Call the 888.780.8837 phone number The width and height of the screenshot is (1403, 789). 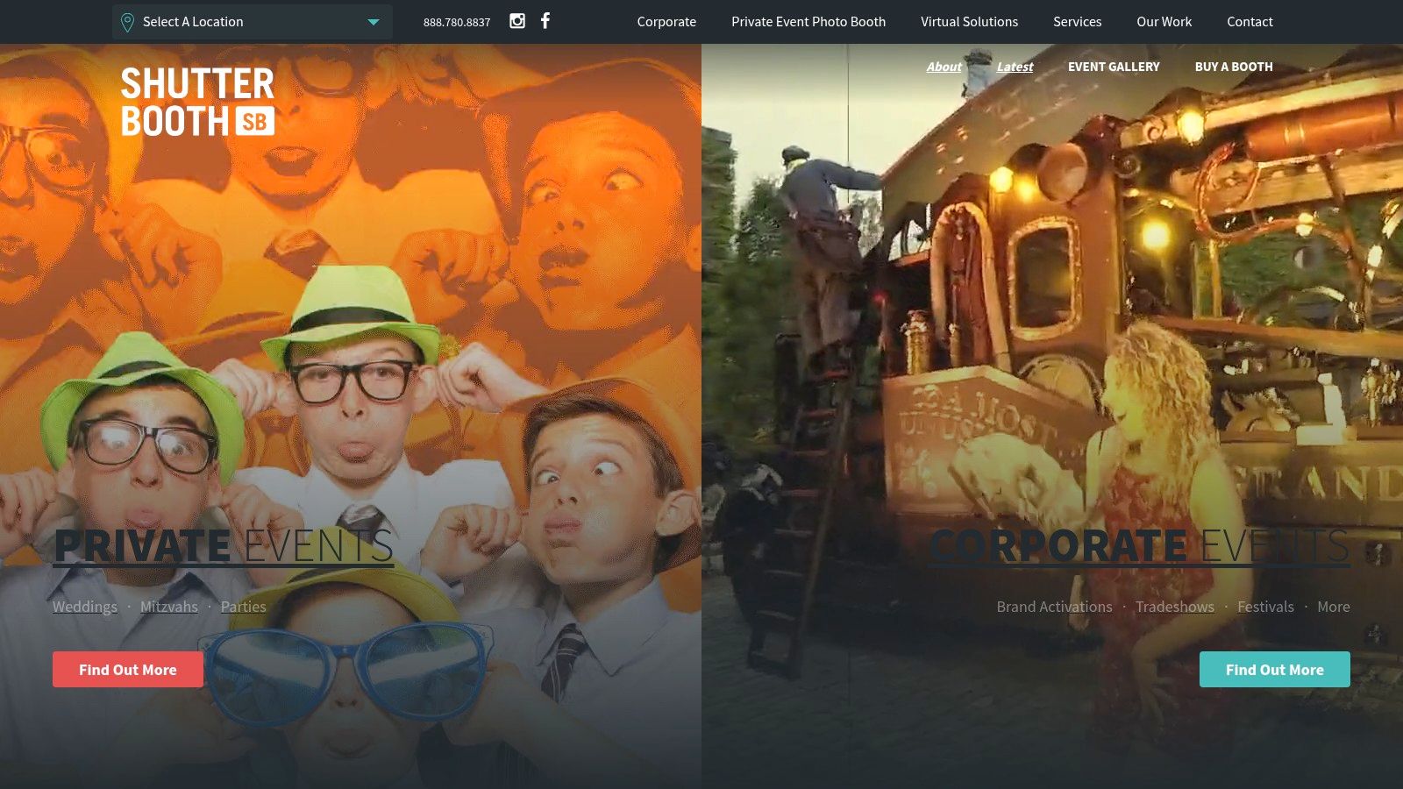pos(457,22)
